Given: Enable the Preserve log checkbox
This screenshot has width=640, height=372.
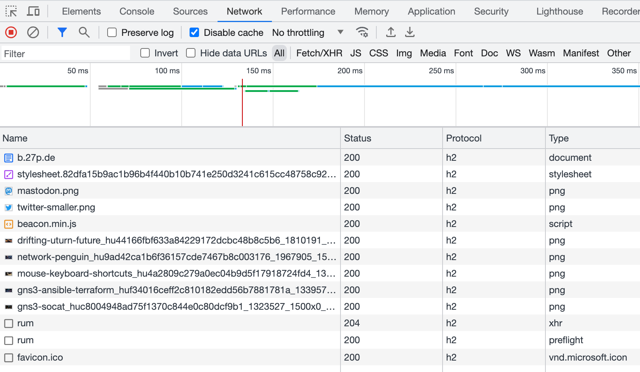Looking at the screenshot, I should point(112,32).
